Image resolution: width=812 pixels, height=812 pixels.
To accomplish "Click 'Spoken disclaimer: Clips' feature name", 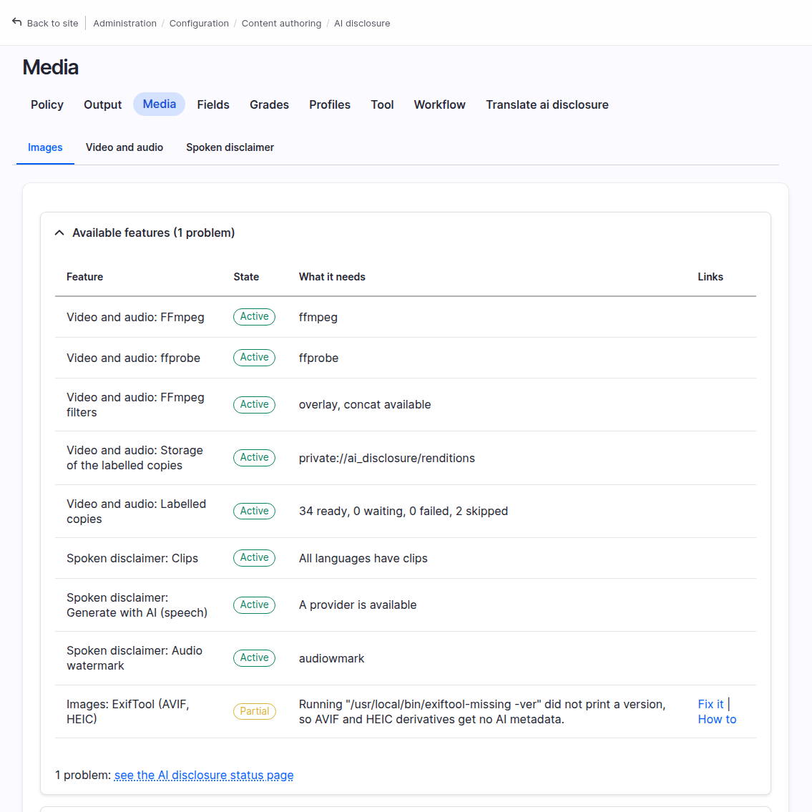I will pyautogui.click(x=132, y=559).
